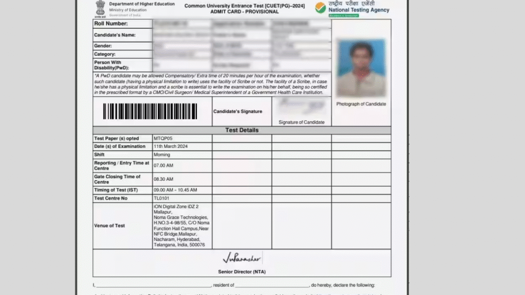
Task: Select 'Gate Closing Time of Centre' label
Action: 117,179
